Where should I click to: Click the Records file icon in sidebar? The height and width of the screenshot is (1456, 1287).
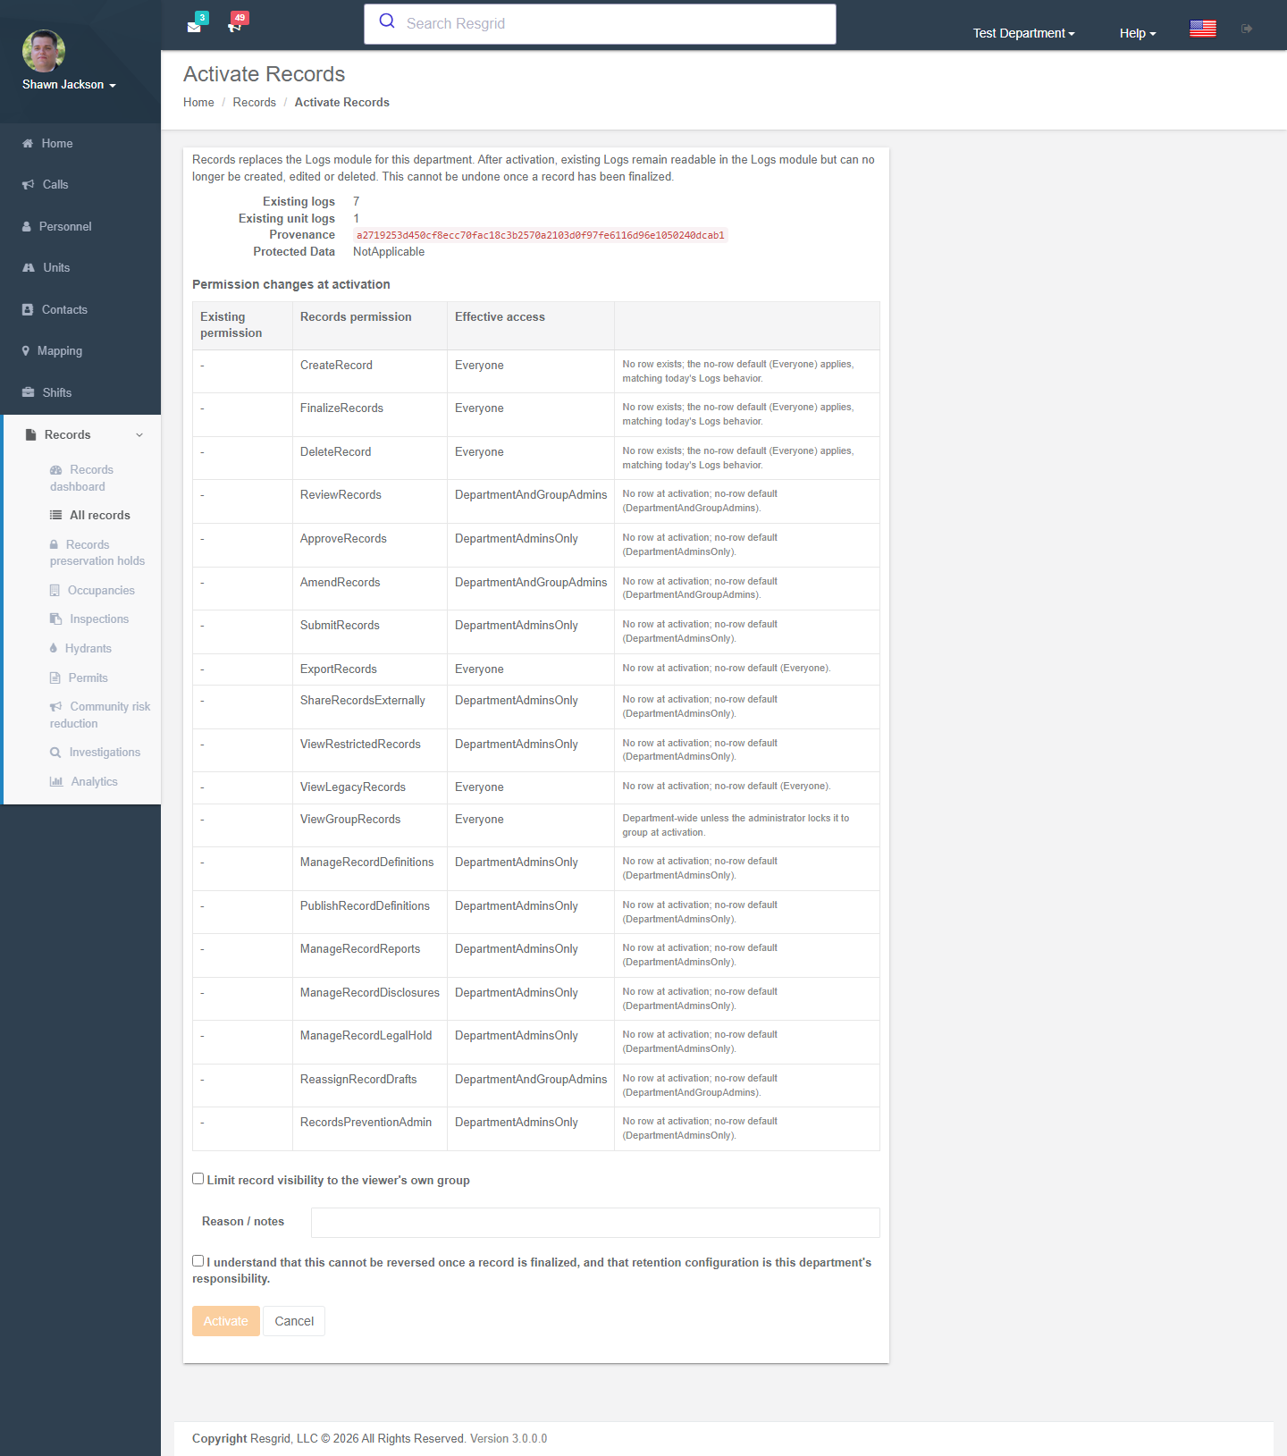[30, 435]
